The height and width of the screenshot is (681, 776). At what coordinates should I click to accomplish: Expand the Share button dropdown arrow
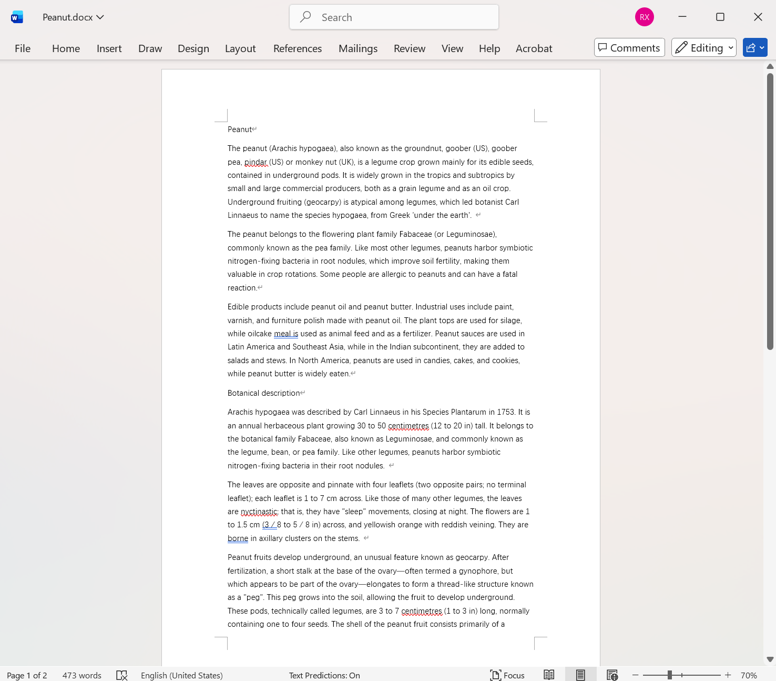(761, 47)
